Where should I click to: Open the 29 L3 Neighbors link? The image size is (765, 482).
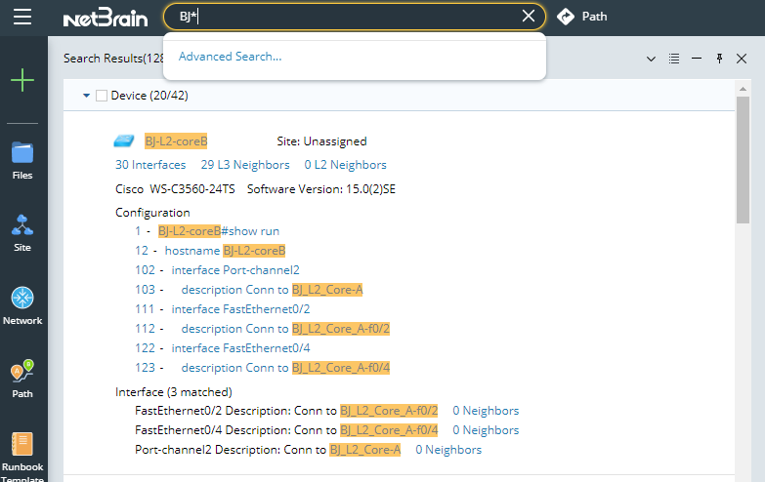pyautogui.click(x=245, y=165)
